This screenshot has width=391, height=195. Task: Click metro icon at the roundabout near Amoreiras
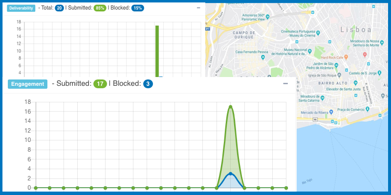coord(312,12)
